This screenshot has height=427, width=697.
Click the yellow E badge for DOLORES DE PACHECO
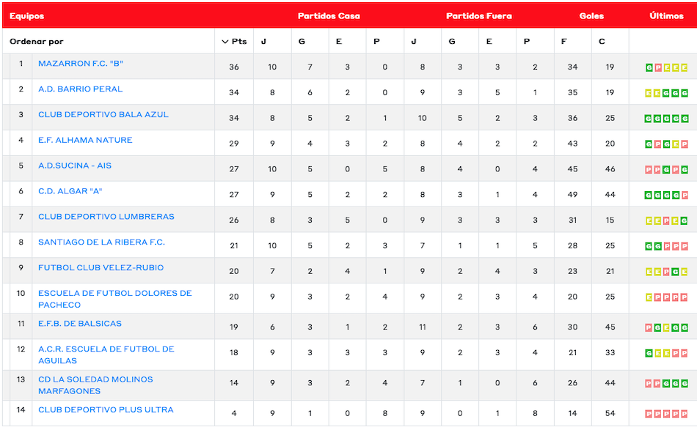pos(649,297)
